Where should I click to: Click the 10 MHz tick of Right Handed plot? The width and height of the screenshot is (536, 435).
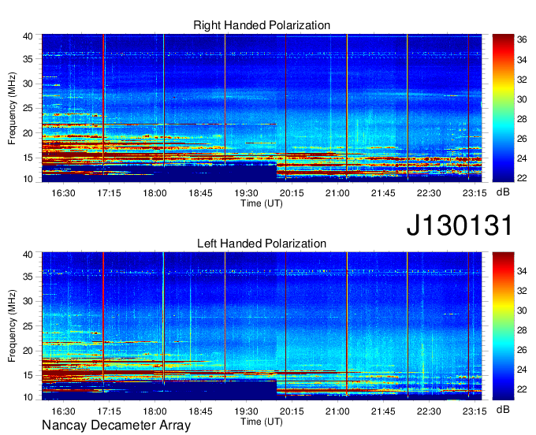click(28, 179)
